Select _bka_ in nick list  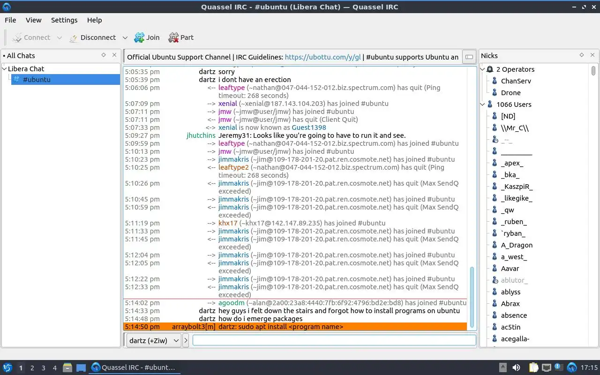pyautogui.click(x=510, y=175)
